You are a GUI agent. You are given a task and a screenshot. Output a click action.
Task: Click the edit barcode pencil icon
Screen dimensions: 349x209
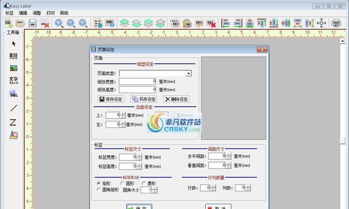pyautogui.click(x=199, y=23)
